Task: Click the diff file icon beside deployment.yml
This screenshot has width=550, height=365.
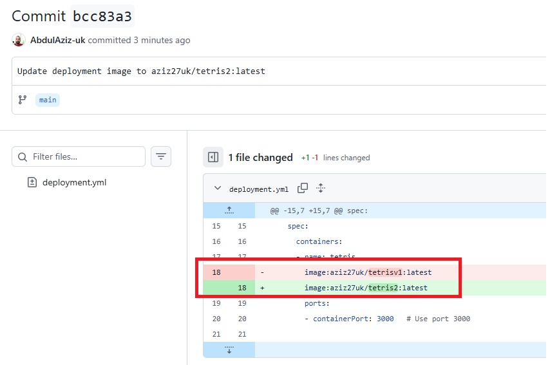Action: 32,182
